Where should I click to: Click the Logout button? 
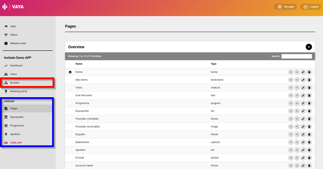311,7
